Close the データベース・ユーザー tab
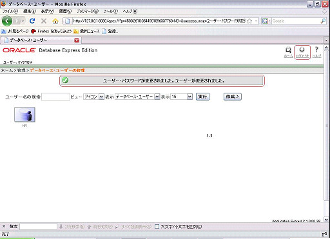This screenshot has height=239, width=330. pos(77,40)
